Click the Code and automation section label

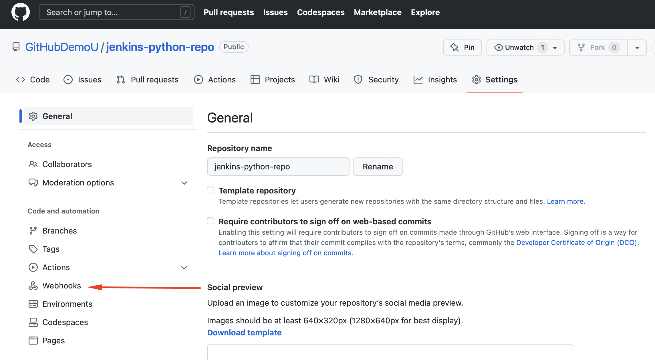(x=63, y=211)
